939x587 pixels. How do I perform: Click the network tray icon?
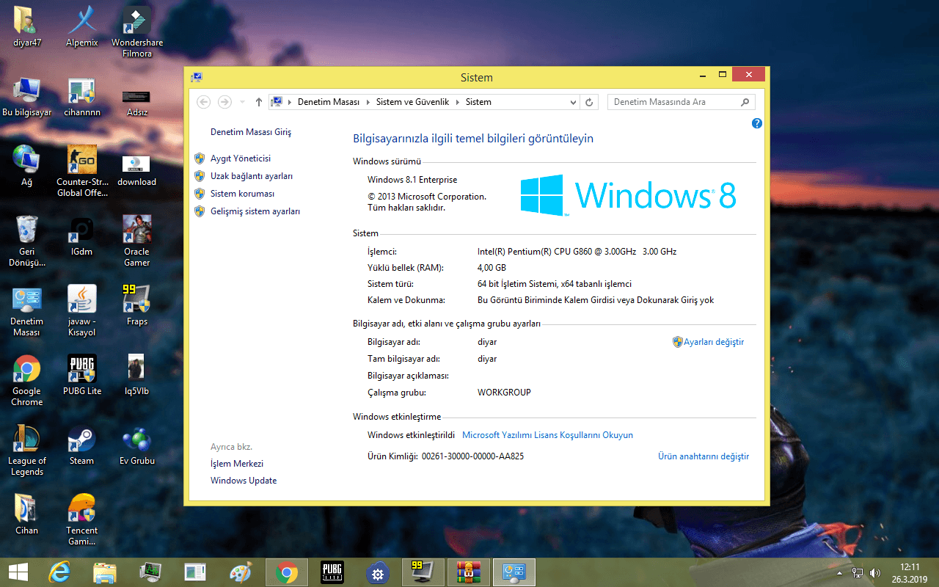[x=858, y=572]
